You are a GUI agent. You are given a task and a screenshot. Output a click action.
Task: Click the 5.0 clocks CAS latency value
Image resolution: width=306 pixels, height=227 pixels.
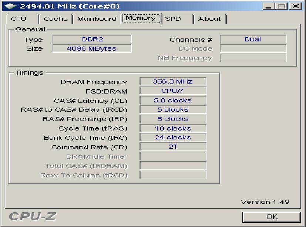[x=173, y=100]
